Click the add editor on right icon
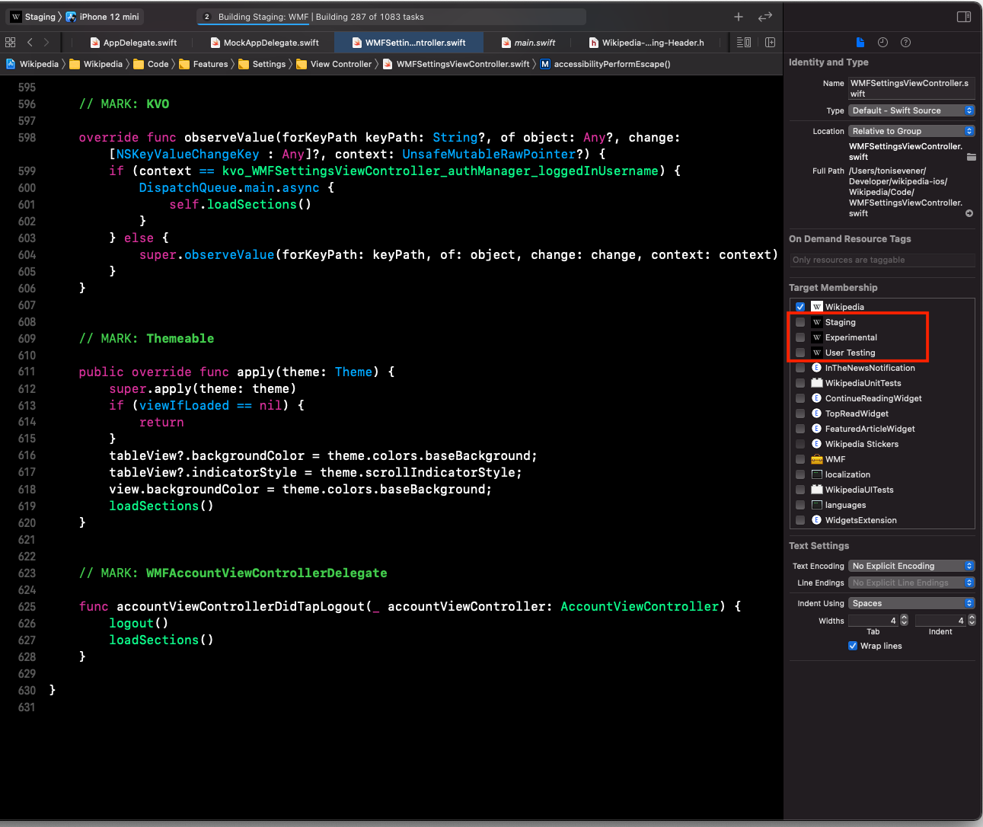Screen dimensions: 983x827 click(x=770, y=43)
